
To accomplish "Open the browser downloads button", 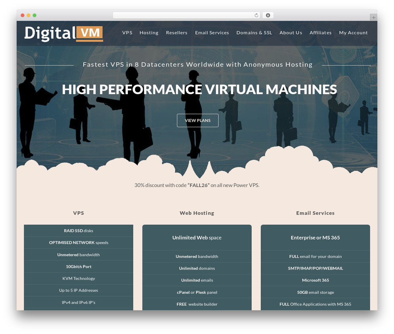I will click(x=268, y=15).
